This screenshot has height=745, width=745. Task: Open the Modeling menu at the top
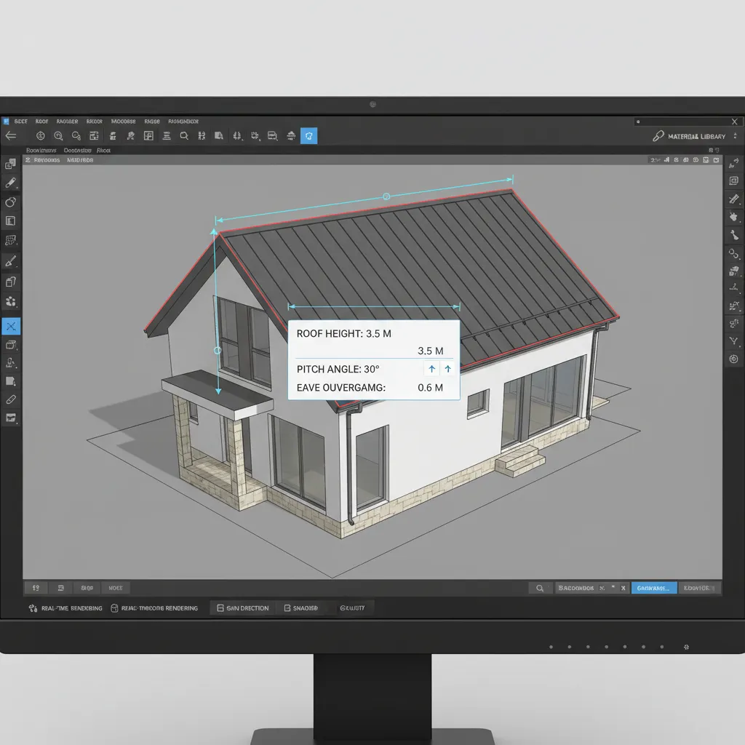[x=124, y=121]
